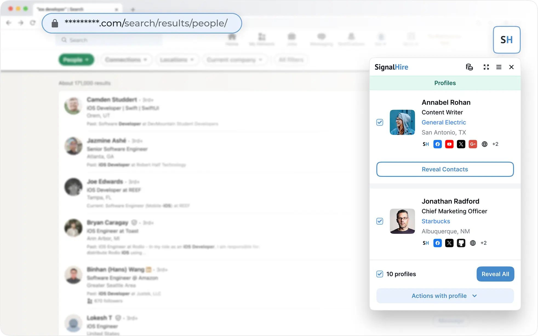Screen dimensions: 538x336
Task: Open Annabel Rohan's profile photo
Action: [x=402, y=122]
